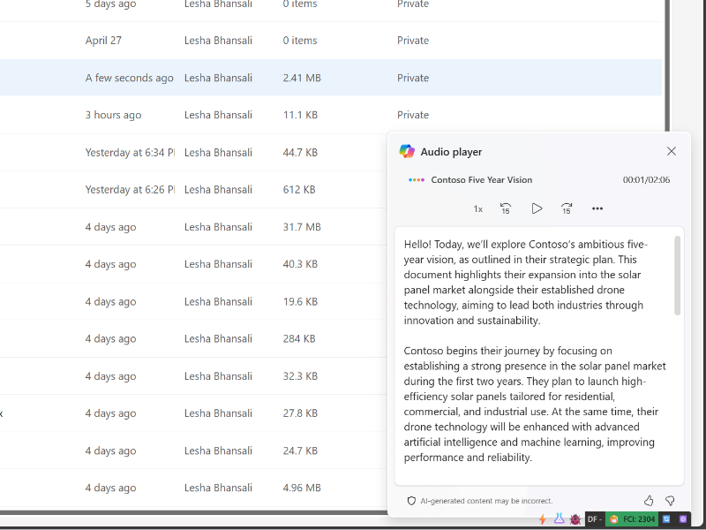706x530 pixels.
Task: Click the purple gear icon in bottom bar
Action: pyautogui.click(x=682, y=519)
